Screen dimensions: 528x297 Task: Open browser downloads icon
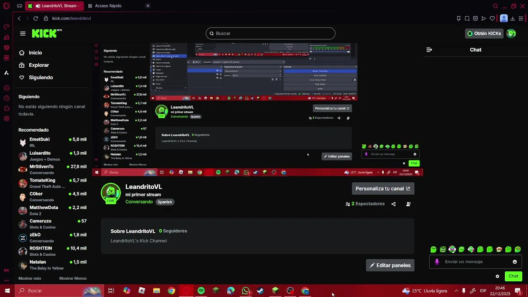[x=512, y=18]
